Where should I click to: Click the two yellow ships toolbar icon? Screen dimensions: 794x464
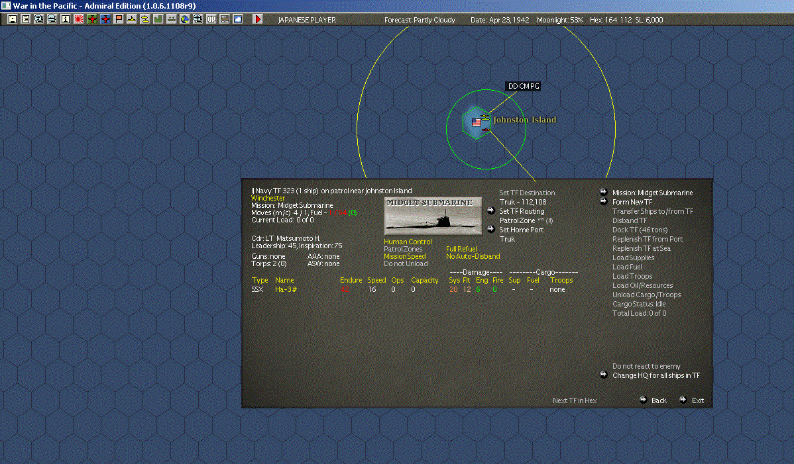pyautogui.click(x=145, y=19)
